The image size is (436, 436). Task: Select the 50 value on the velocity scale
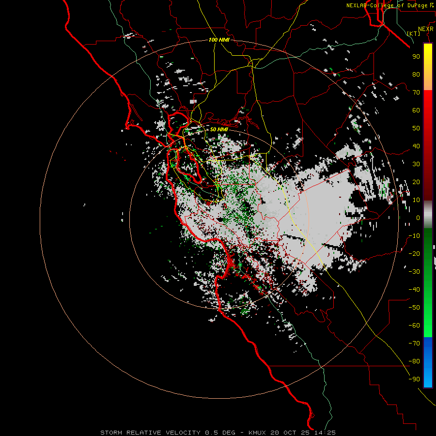click(416, 128)
